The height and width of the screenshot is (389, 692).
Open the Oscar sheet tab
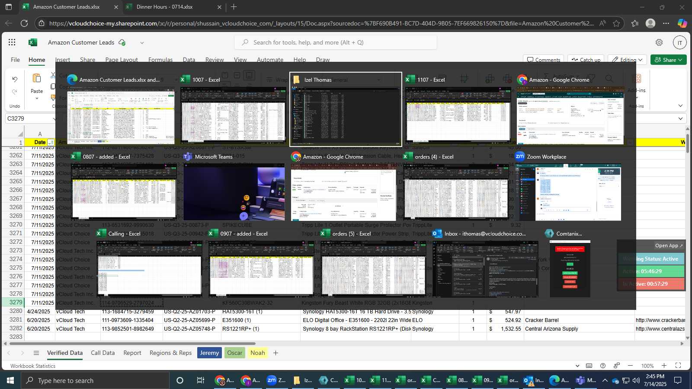click(x=235, y=353)
